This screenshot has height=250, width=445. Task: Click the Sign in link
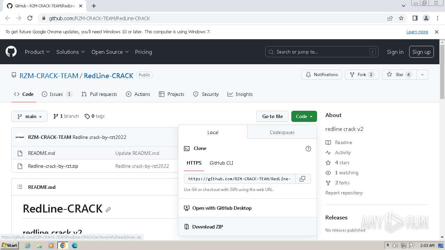click(x=395, y=52)
